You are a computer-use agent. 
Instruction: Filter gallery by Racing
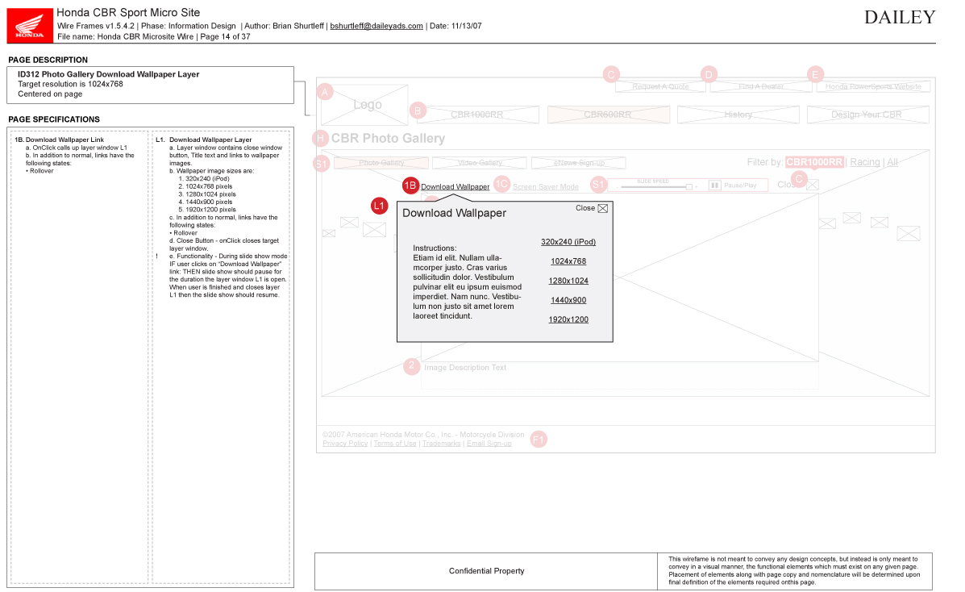865,162
